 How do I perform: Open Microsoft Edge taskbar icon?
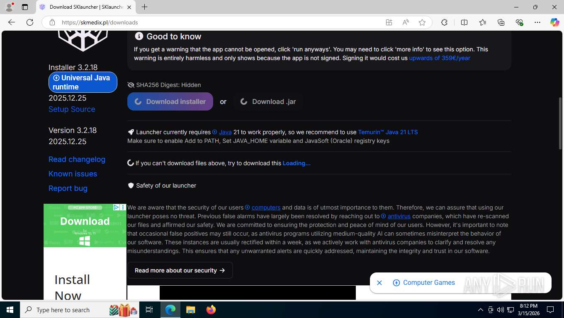click(170, 310)
